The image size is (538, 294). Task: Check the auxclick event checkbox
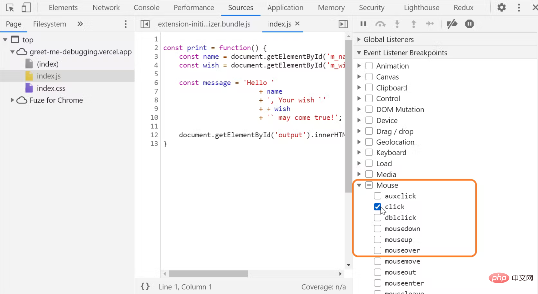[x=378, y=196]
